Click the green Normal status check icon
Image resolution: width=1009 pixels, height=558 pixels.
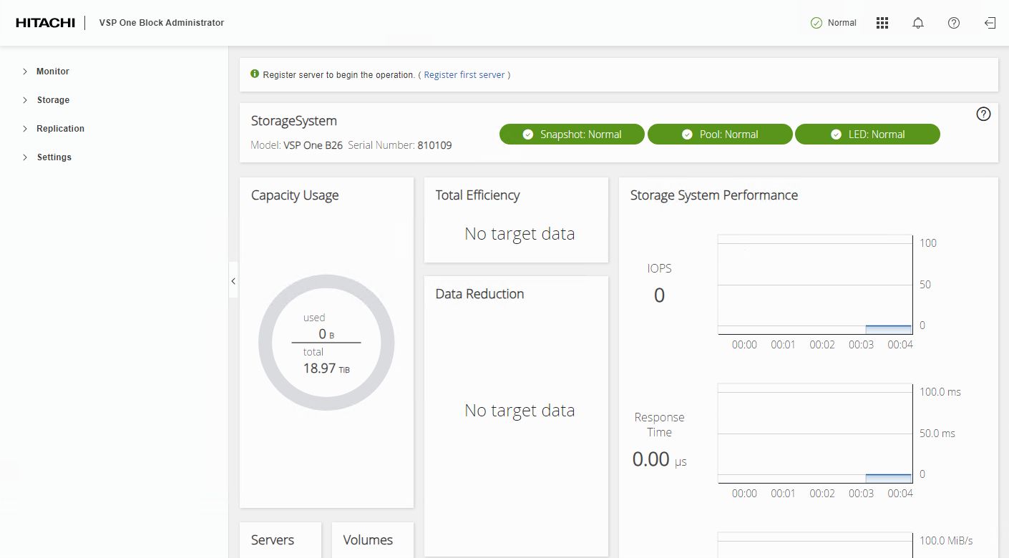click(816, 23)
